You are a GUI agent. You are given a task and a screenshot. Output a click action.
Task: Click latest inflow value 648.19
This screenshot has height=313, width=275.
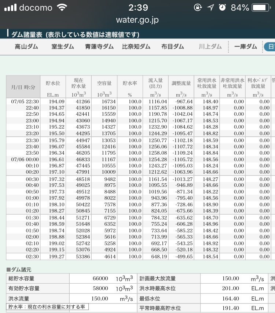point(159,256)
